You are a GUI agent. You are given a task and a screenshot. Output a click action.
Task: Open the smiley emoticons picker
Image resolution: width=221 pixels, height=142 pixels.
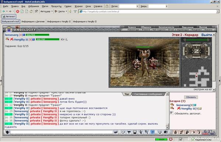click(x=159, y=132)
